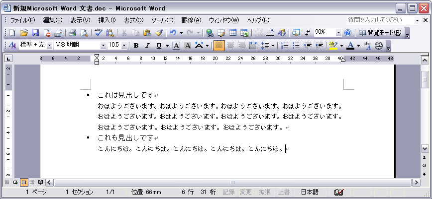Screen dimensions: 432x199
Task: Apply phonetic guide (ruby) to text
Action: pos(367,46)
